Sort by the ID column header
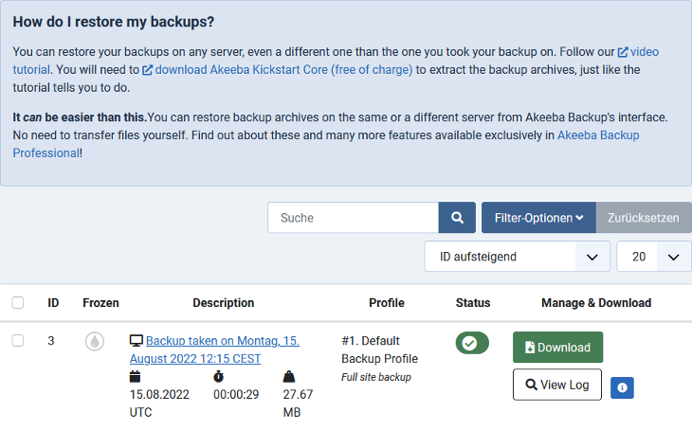The image size is (692, 430). 53,303
